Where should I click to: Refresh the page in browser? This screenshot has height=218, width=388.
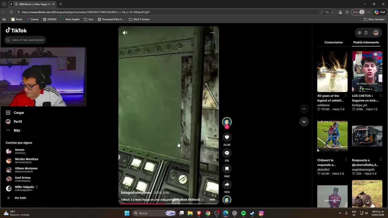11,12
